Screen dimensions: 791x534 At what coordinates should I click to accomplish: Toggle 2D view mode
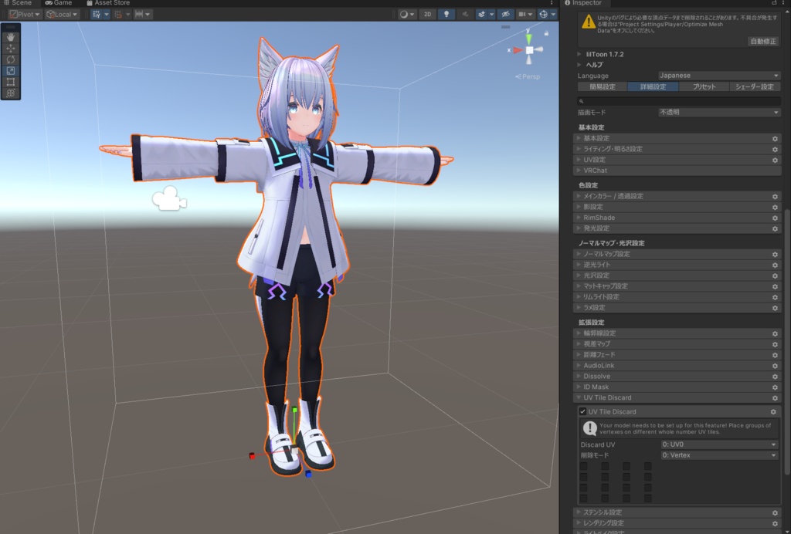pos(427,13)
